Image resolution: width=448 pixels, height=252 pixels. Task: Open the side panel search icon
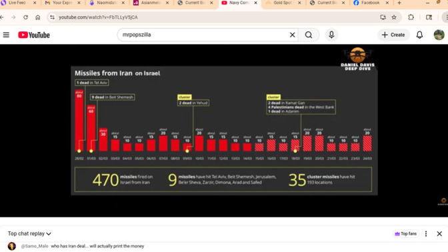coord(429,17)
